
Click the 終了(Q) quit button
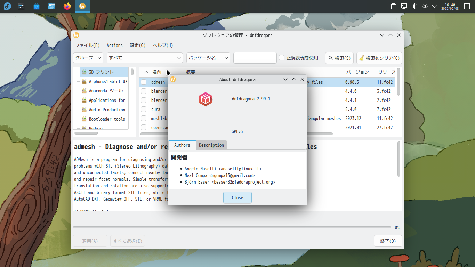[x=388, y=241]
